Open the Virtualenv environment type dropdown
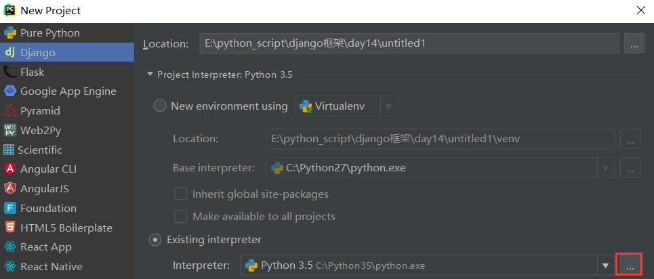 coord(388,106)
